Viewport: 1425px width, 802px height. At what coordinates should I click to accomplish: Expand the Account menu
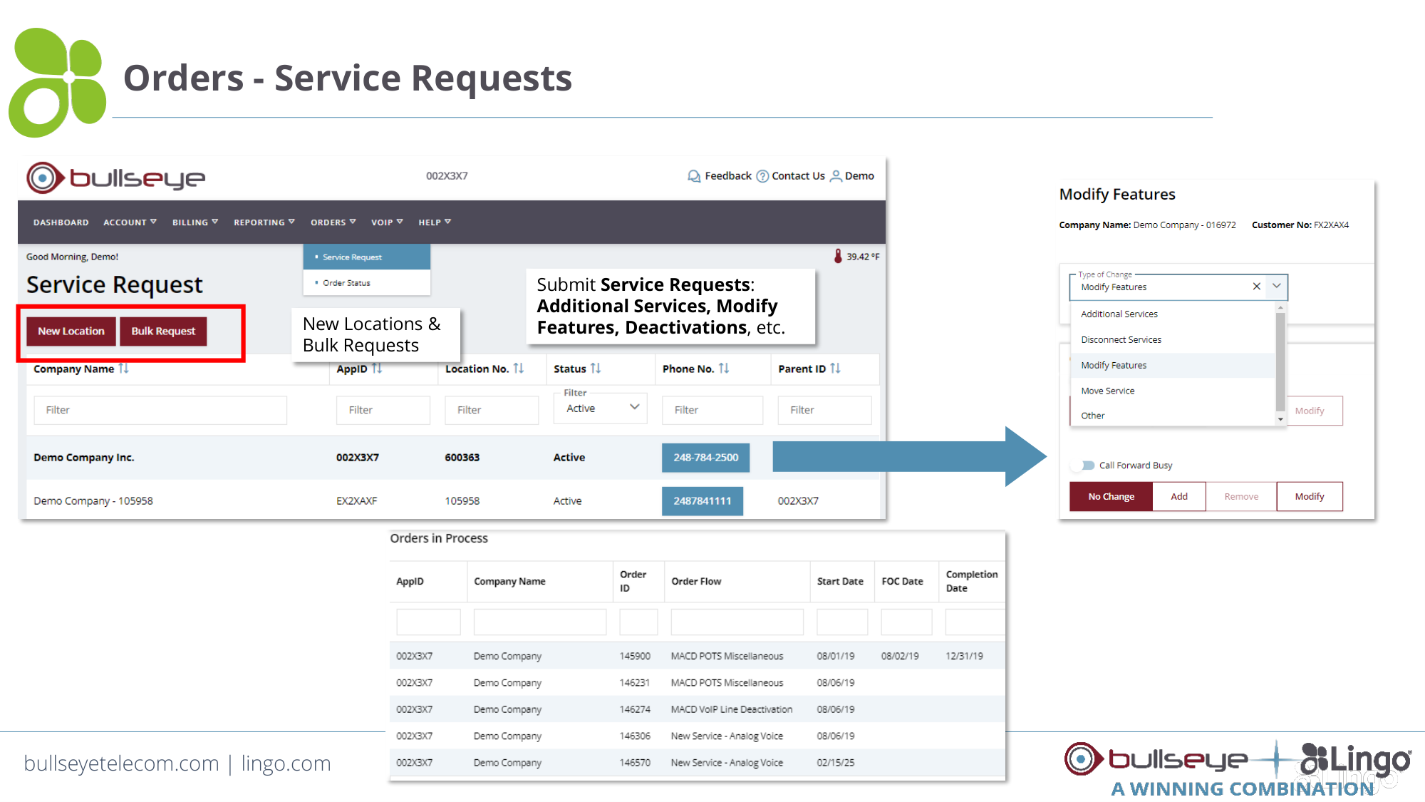click(130, 222)
